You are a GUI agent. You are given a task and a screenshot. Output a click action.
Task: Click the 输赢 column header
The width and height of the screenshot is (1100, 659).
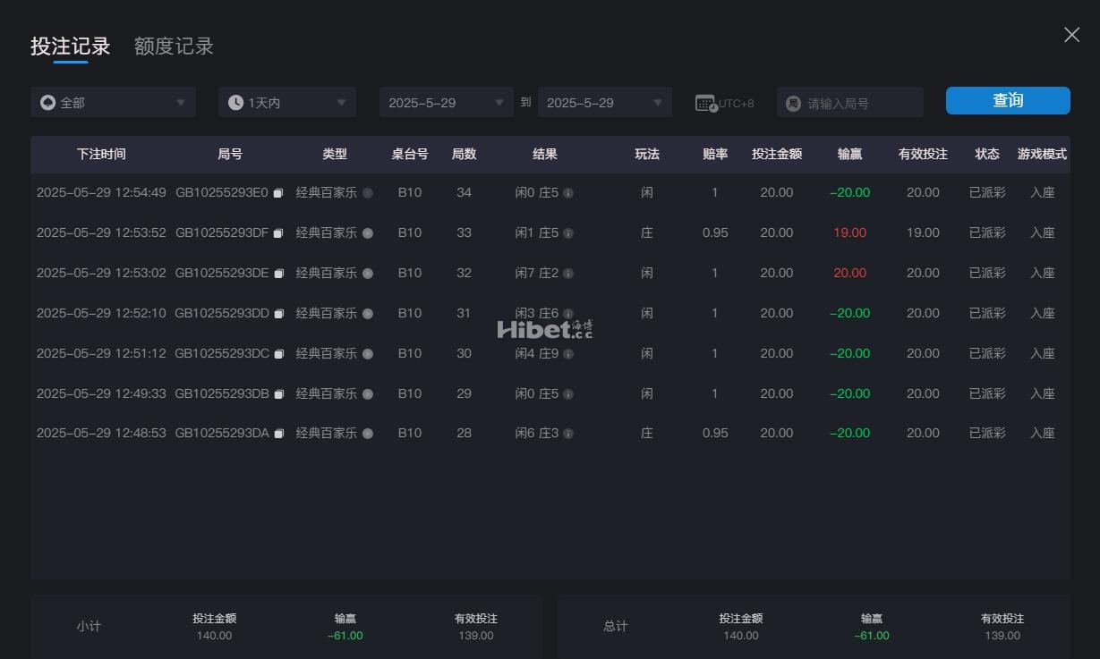coord(849,155)
